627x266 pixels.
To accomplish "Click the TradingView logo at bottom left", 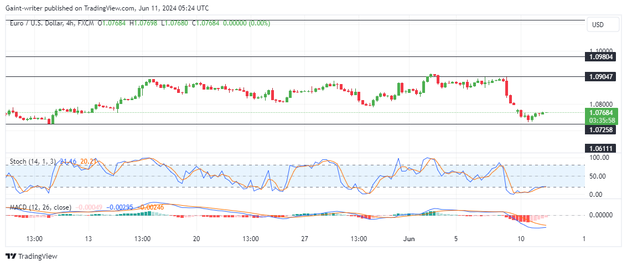I will coord(32,257).
